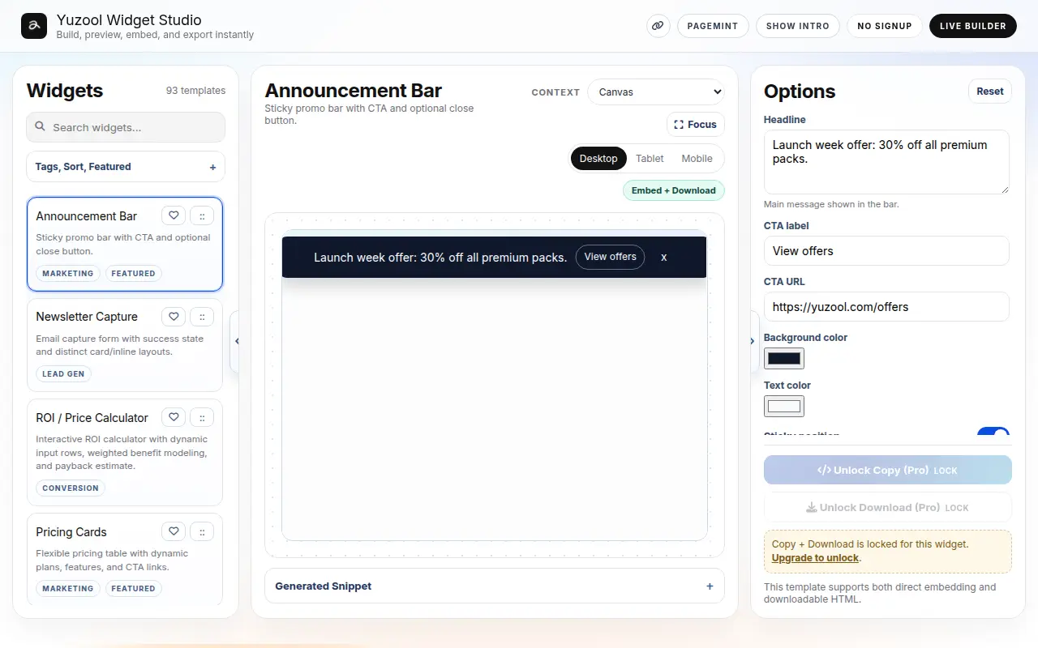The width and height of the screenshot is (1038, 648).
Task: Open the Background color swatch
Action: [784, 358]
